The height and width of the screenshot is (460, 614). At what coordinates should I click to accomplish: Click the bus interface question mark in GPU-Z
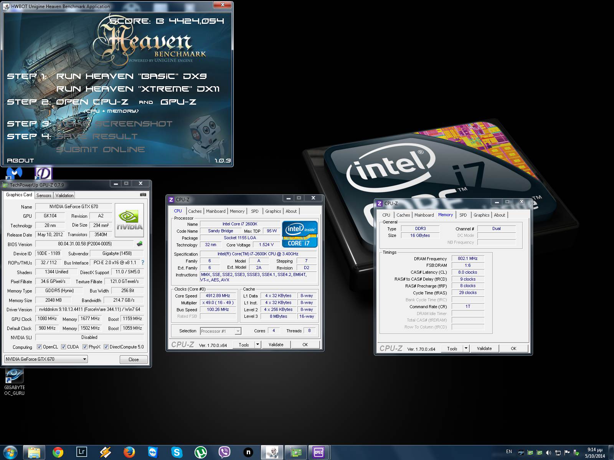[143, 263]
